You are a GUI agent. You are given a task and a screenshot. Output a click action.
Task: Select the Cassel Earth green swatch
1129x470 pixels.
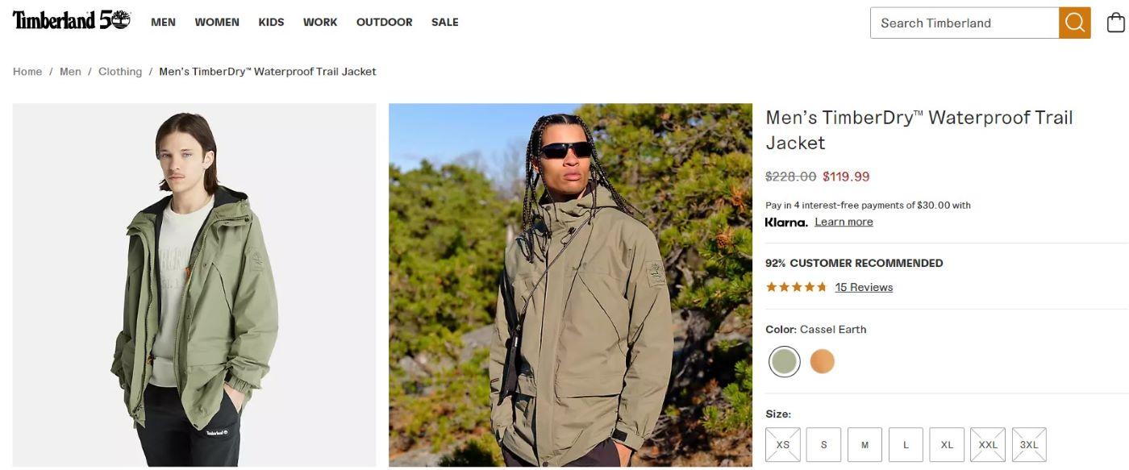(784, 362)
